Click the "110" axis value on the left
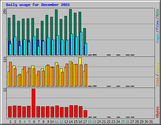The width and height of the screenshot is (161, 125). [x=5, y=59]
